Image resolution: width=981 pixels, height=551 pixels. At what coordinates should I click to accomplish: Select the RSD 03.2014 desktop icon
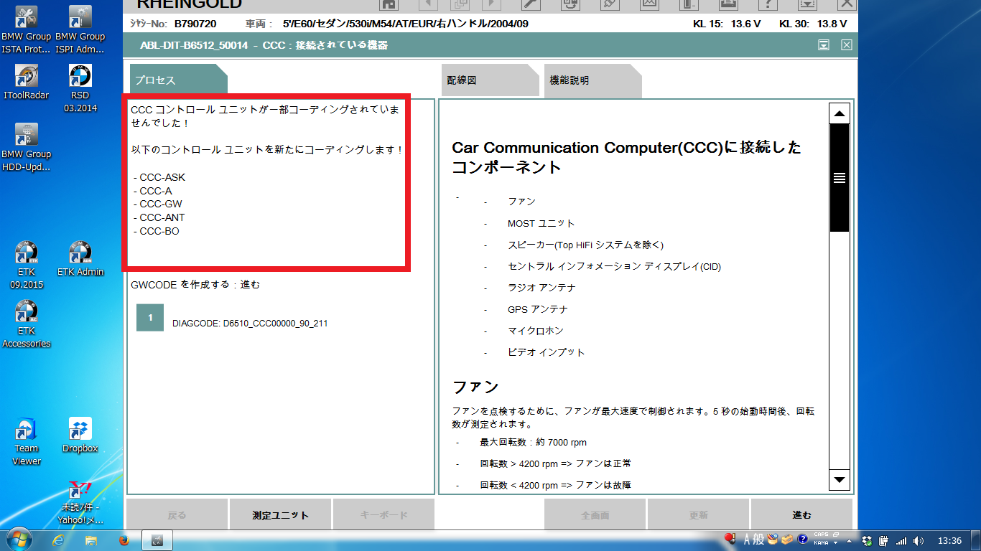coord(80,89)
